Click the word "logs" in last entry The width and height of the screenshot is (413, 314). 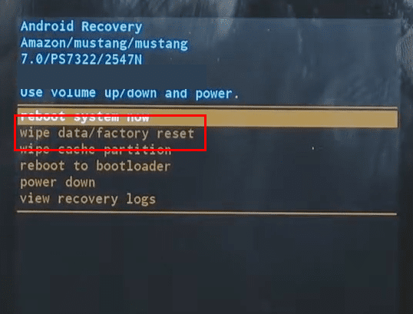[x=141, y=200]
